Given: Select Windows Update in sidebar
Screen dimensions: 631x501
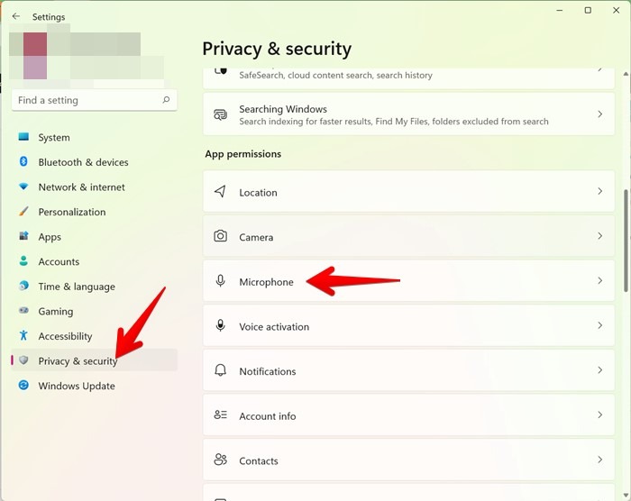Looking at the screenshot, I should click(x=77, y=386).
